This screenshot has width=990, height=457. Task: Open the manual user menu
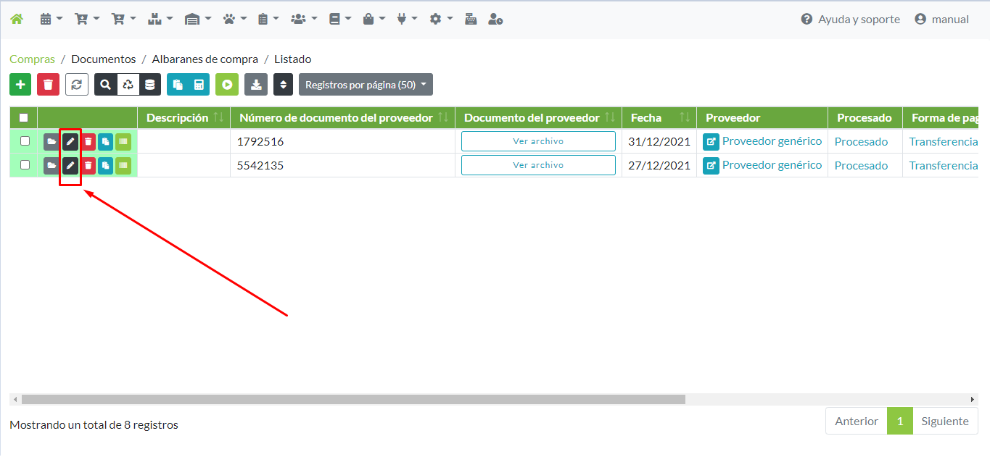[x=941, y=20]
